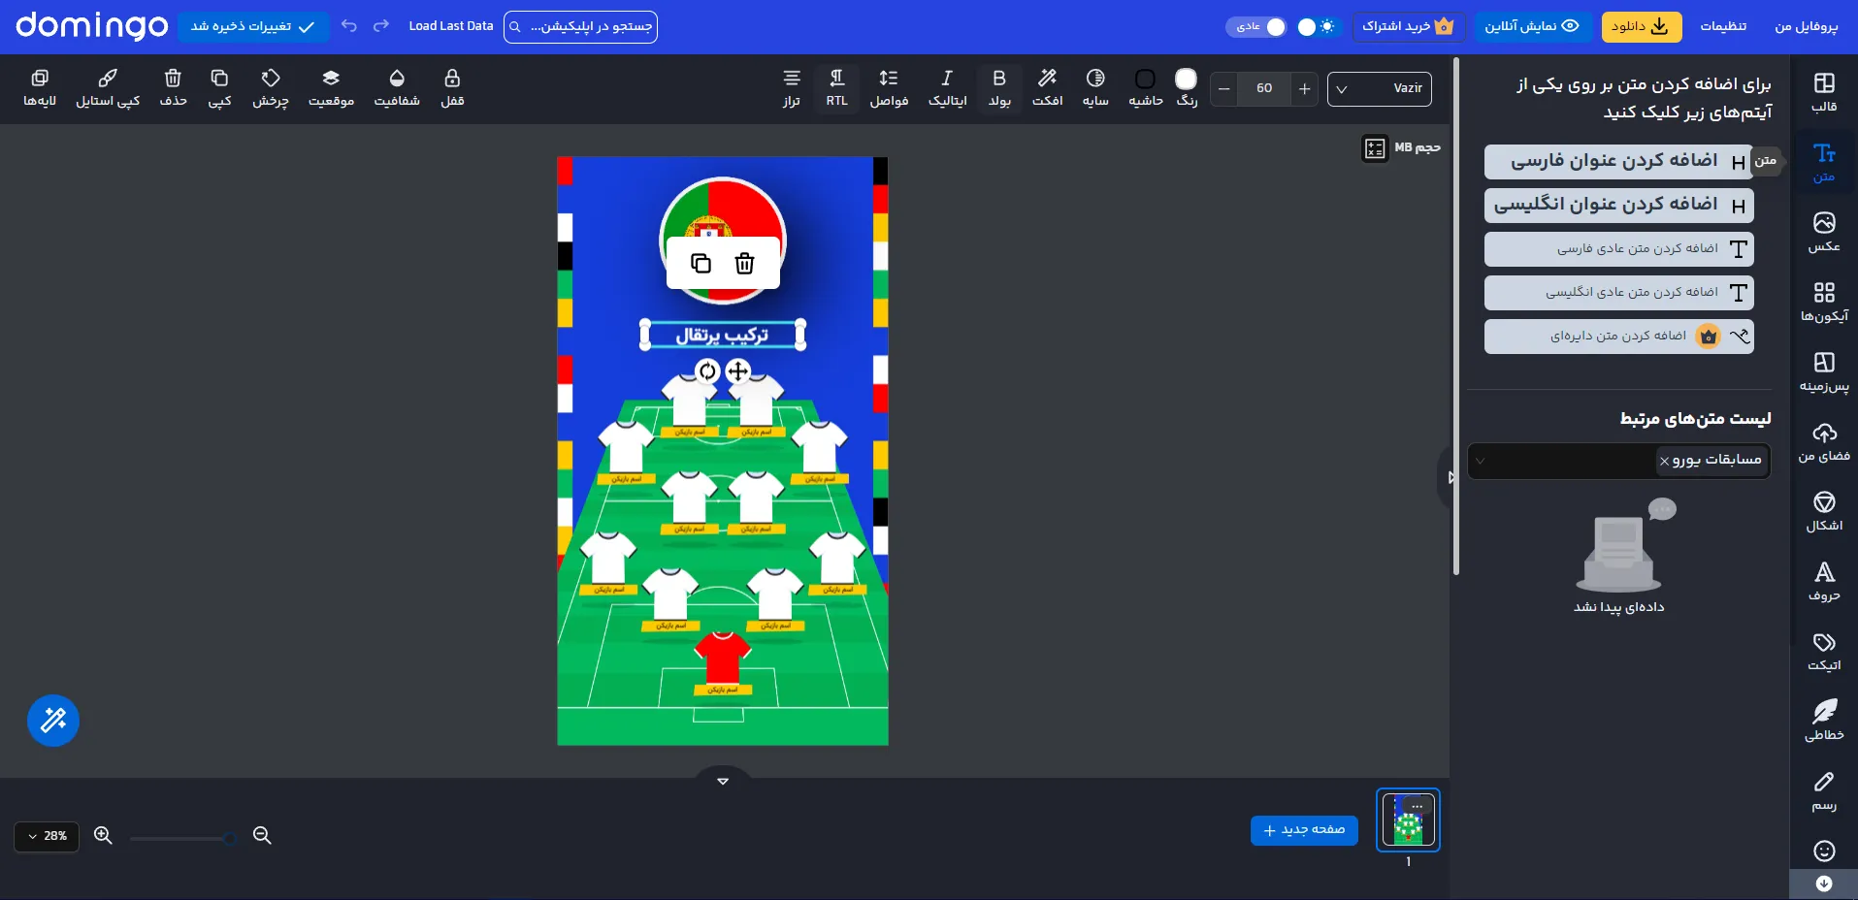This screenshot has width=1858, height=900.
Task: Open Text (متن) sidebar tab
Action: coord(1824,163)
